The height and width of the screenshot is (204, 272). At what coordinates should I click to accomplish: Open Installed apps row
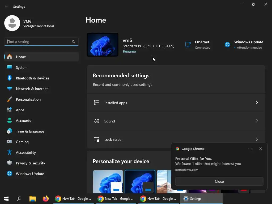click(x=176, y=103)
